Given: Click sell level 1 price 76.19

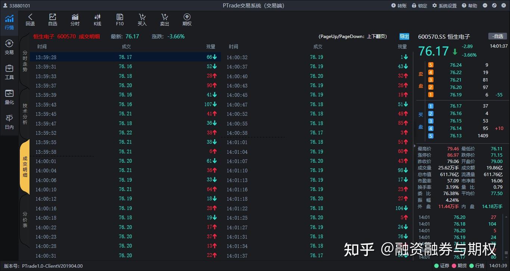Looking at the screenshot, I should (x=455, y=95).
